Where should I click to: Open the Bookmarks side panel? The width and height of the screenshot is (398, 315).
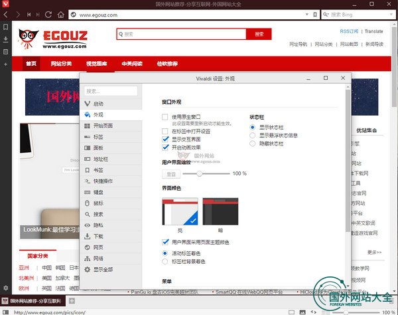(x=5, y=27)
